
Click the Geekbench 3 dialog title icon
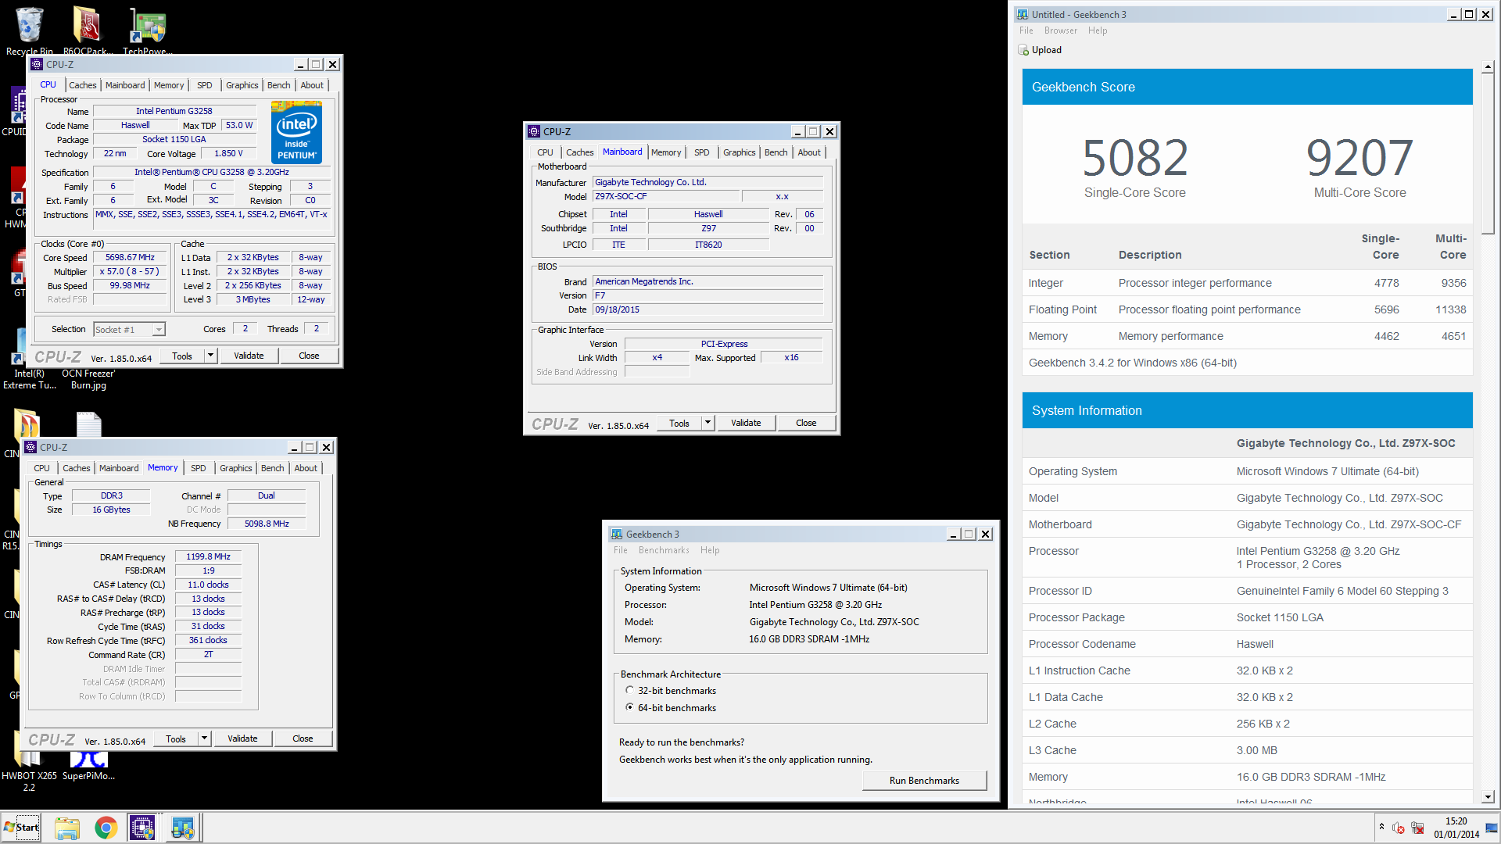[617, 535]
